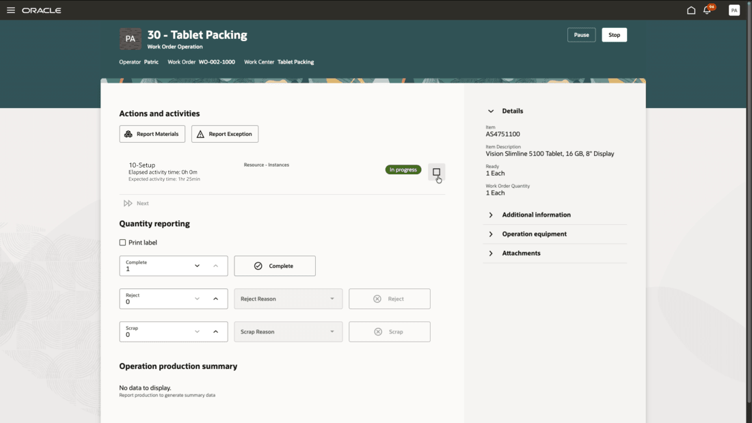
Task: Open the Reject Reason dropdown
Action: click(x=288, y=299)
